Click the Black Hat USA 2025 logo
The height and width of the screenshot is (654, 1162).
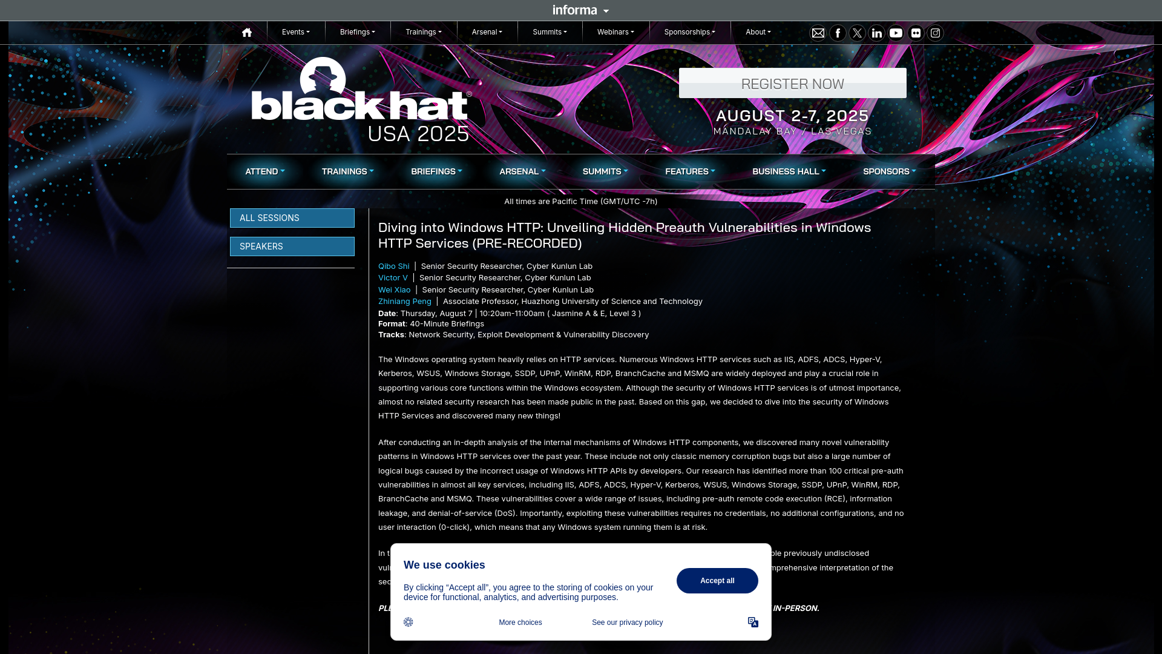(x=361, y=100)
